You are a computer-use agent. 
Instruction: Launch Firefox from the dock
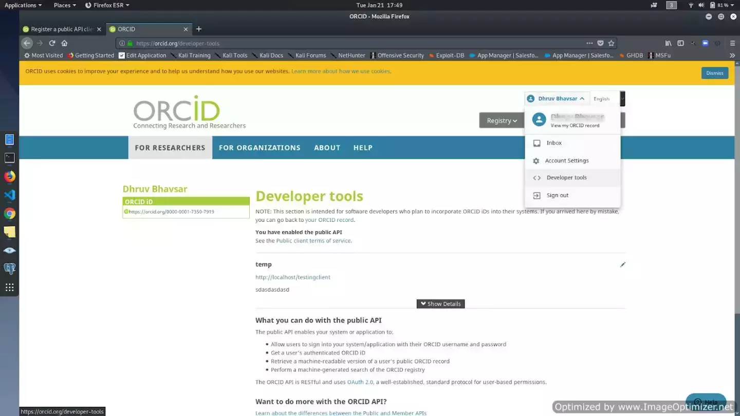pyautogui.click(x=9, y=177)
